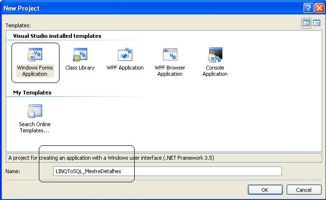Open the Search Online Templates icon
The height and width of the screenshot is (200, 326).
[35, 111]
